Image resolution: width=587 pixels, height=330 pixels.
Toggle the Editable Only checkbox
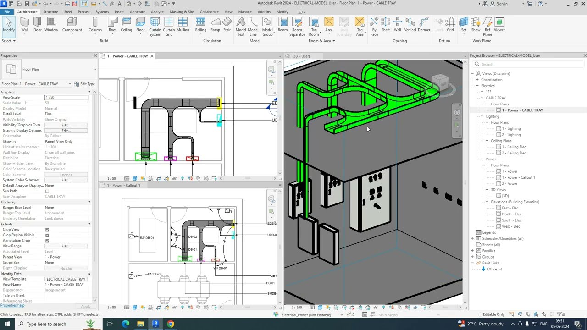pyautogui.click(x=481, y=314)
